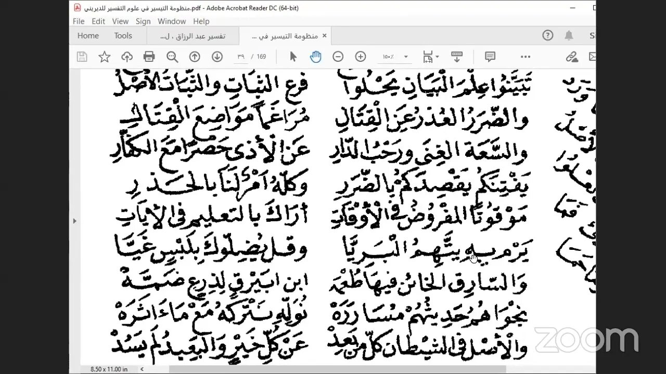The image size is (666, 374).
Task: Zoom in with plus button
Action: pyautogui.click(x=361, y=57)
